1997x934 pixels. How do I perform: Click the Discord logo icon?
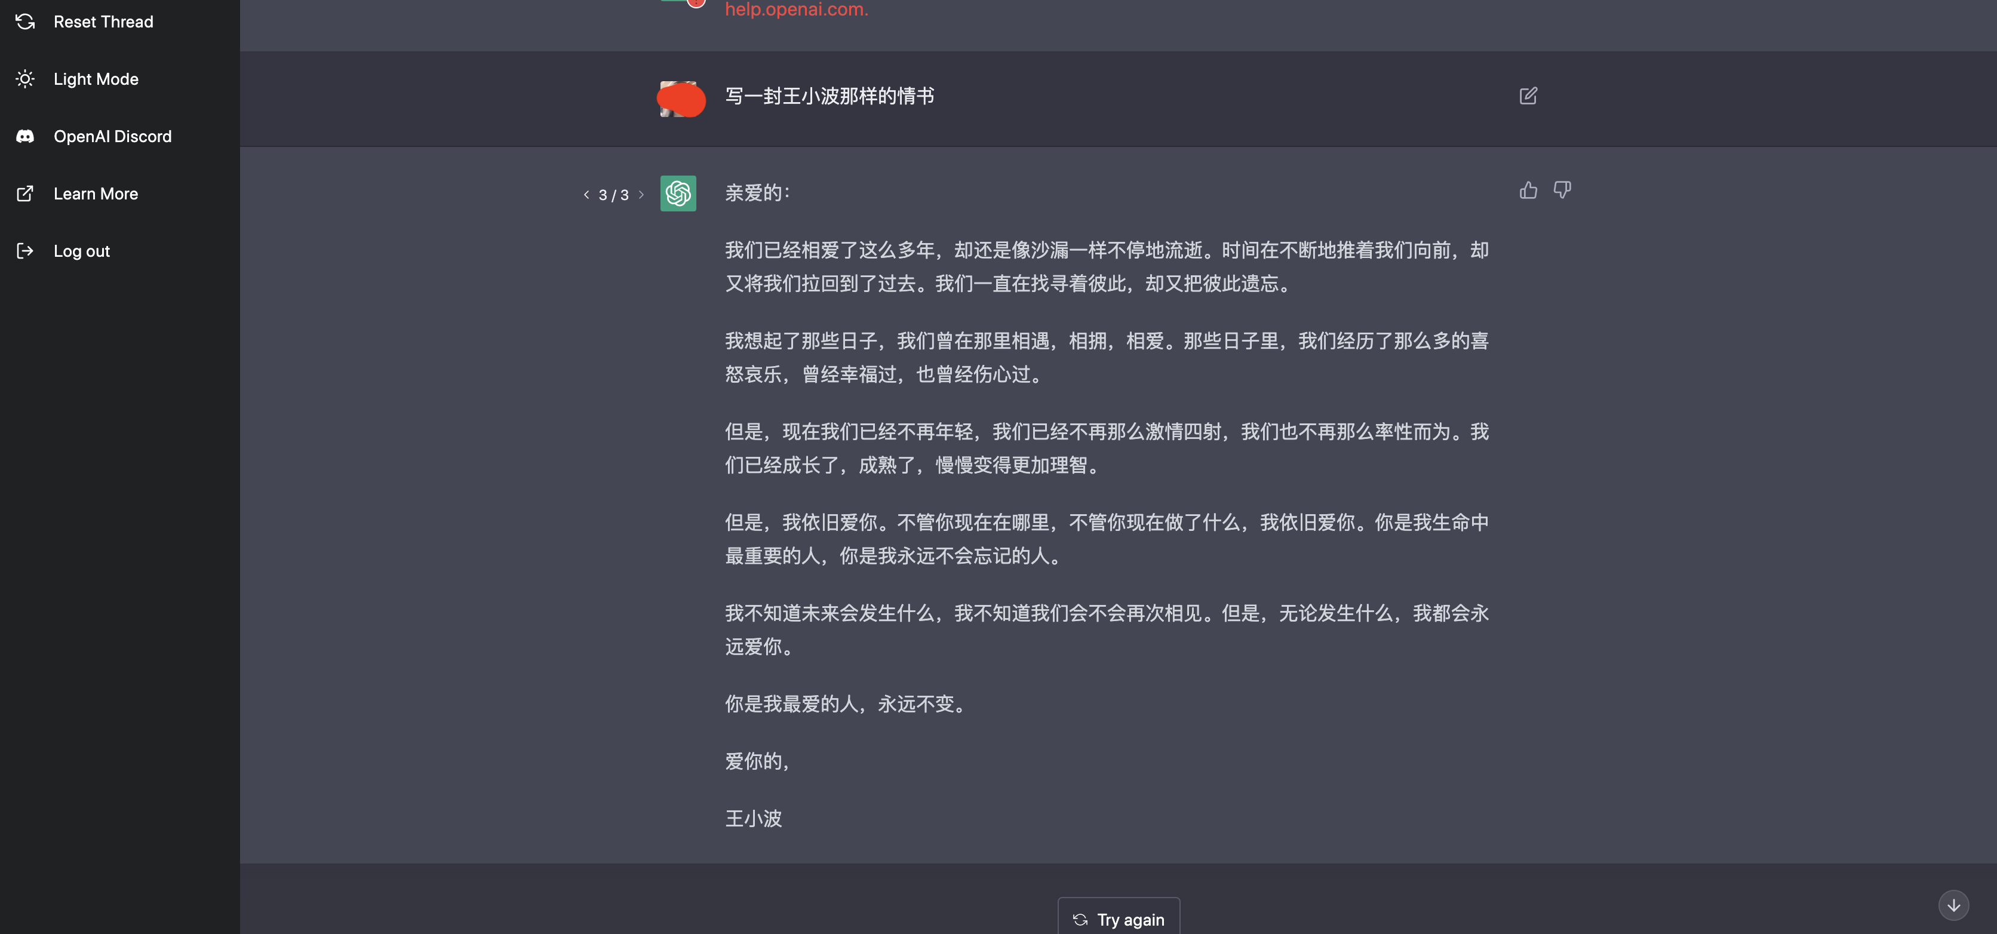click(x=25, y=136)
